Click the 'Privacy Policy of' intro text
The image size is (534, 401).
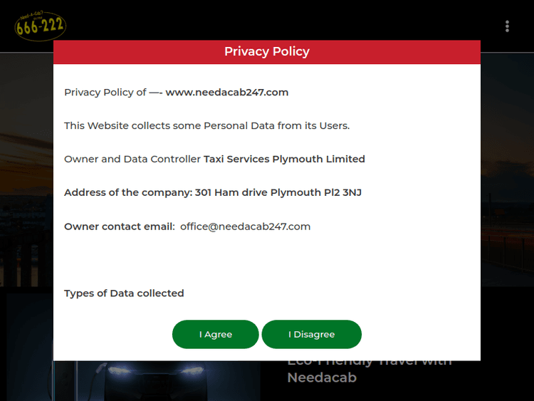[105, 92]
